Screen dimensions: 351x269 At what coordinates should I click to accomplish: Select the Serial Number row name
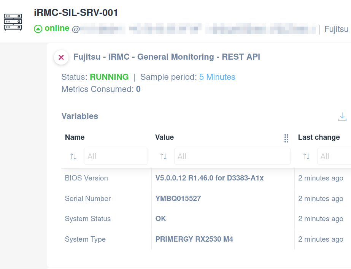(88, 199)
